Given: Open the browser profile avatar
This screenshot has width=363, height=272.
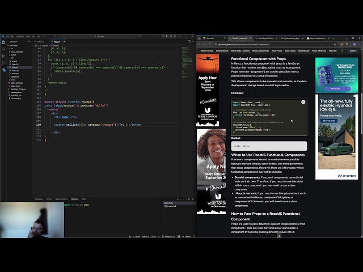Looking at the screenshot, I should (x=354, y=44).
